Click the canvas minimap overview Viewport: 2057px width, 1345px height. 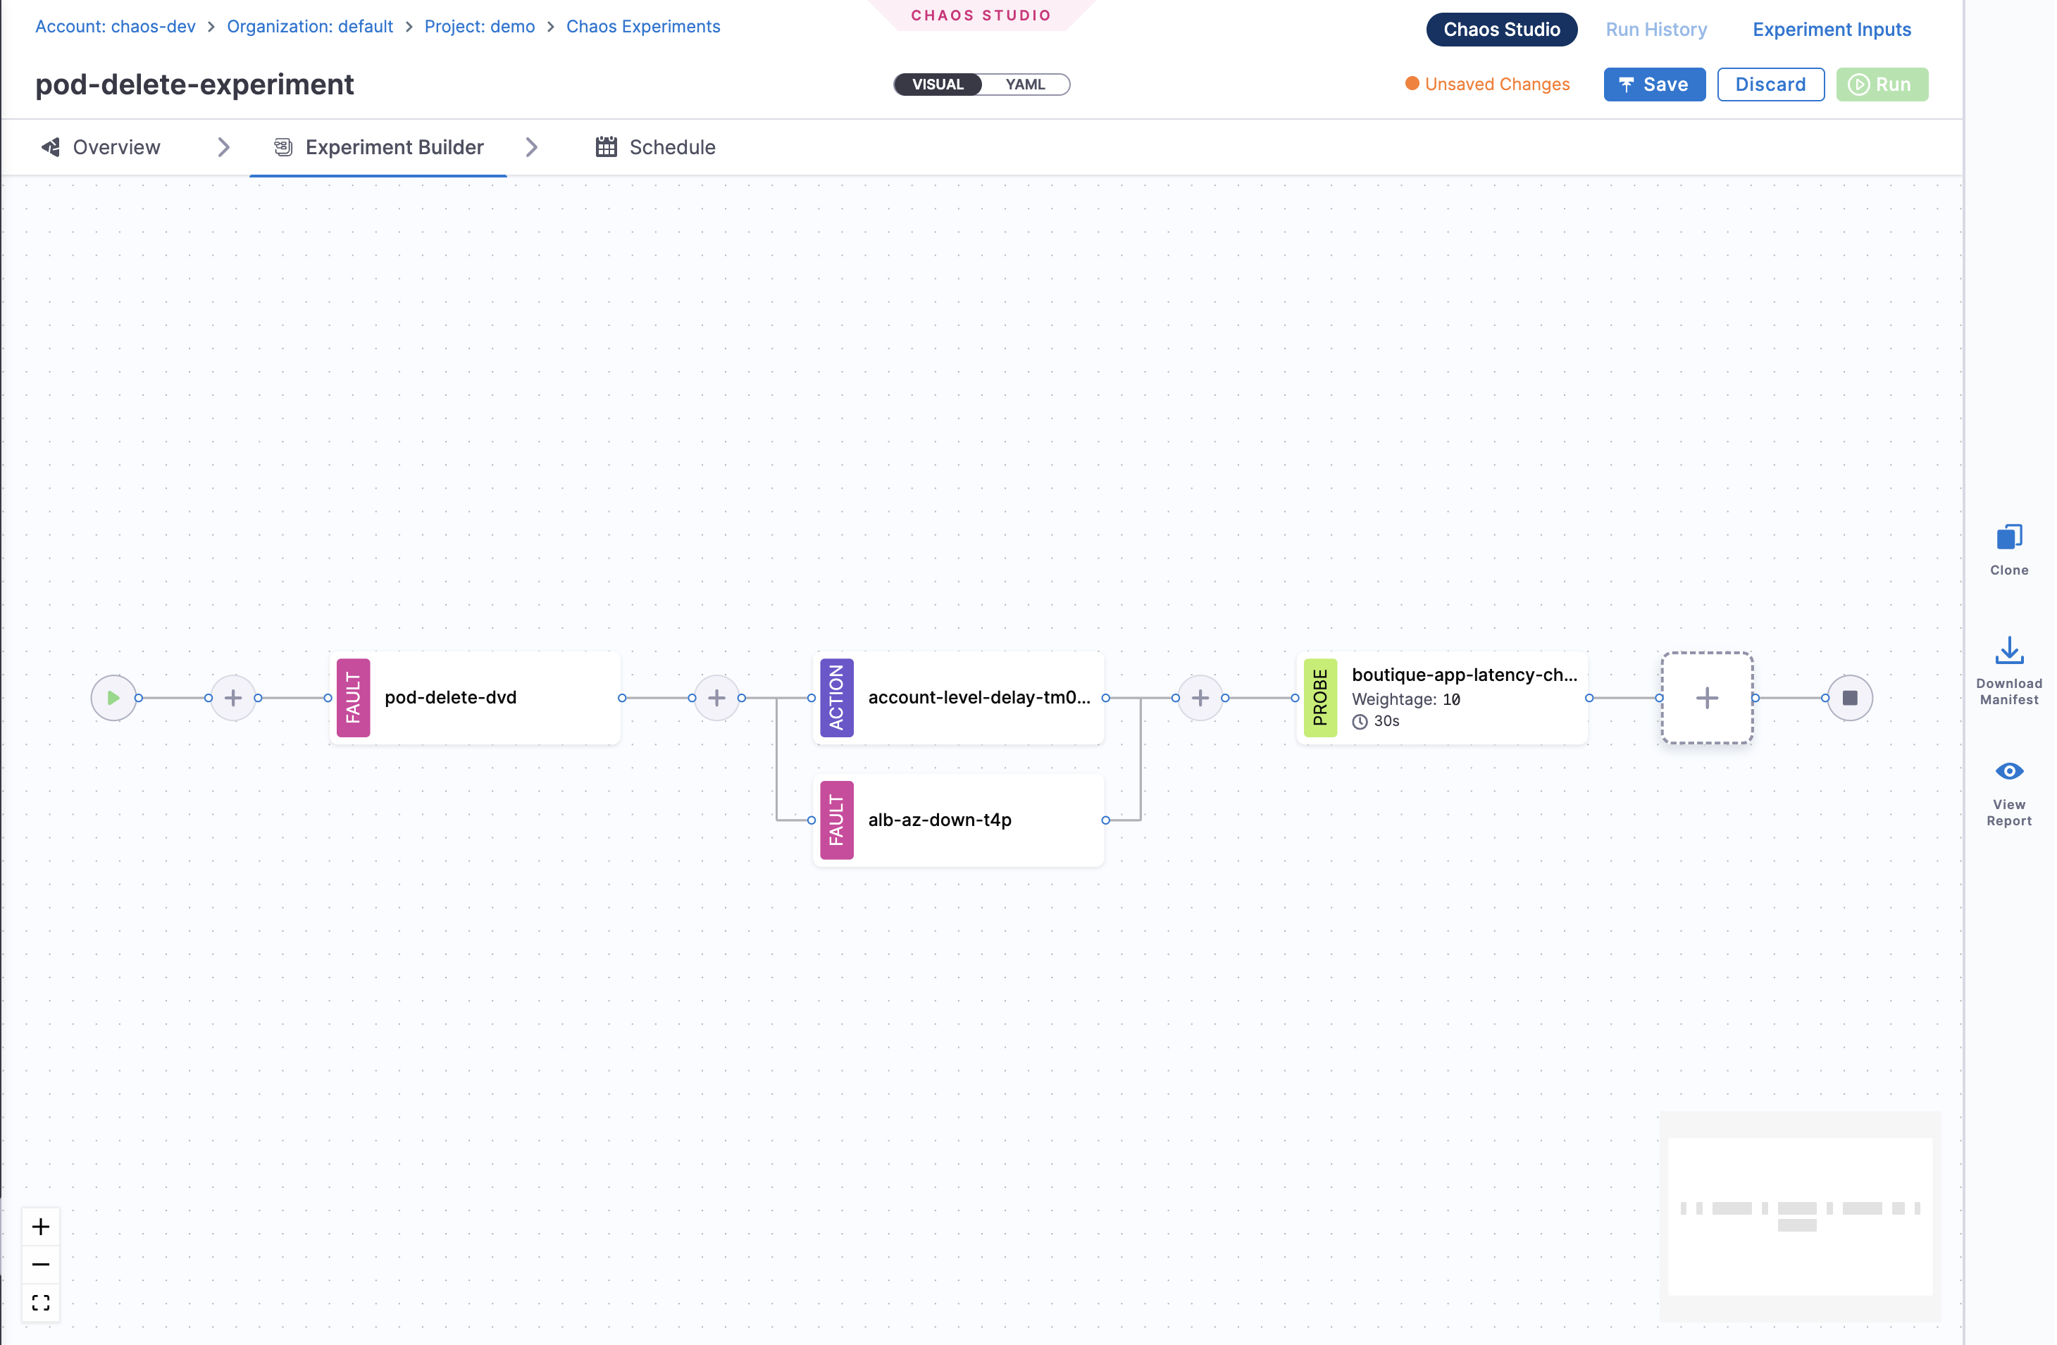tap(1799, 1216)
